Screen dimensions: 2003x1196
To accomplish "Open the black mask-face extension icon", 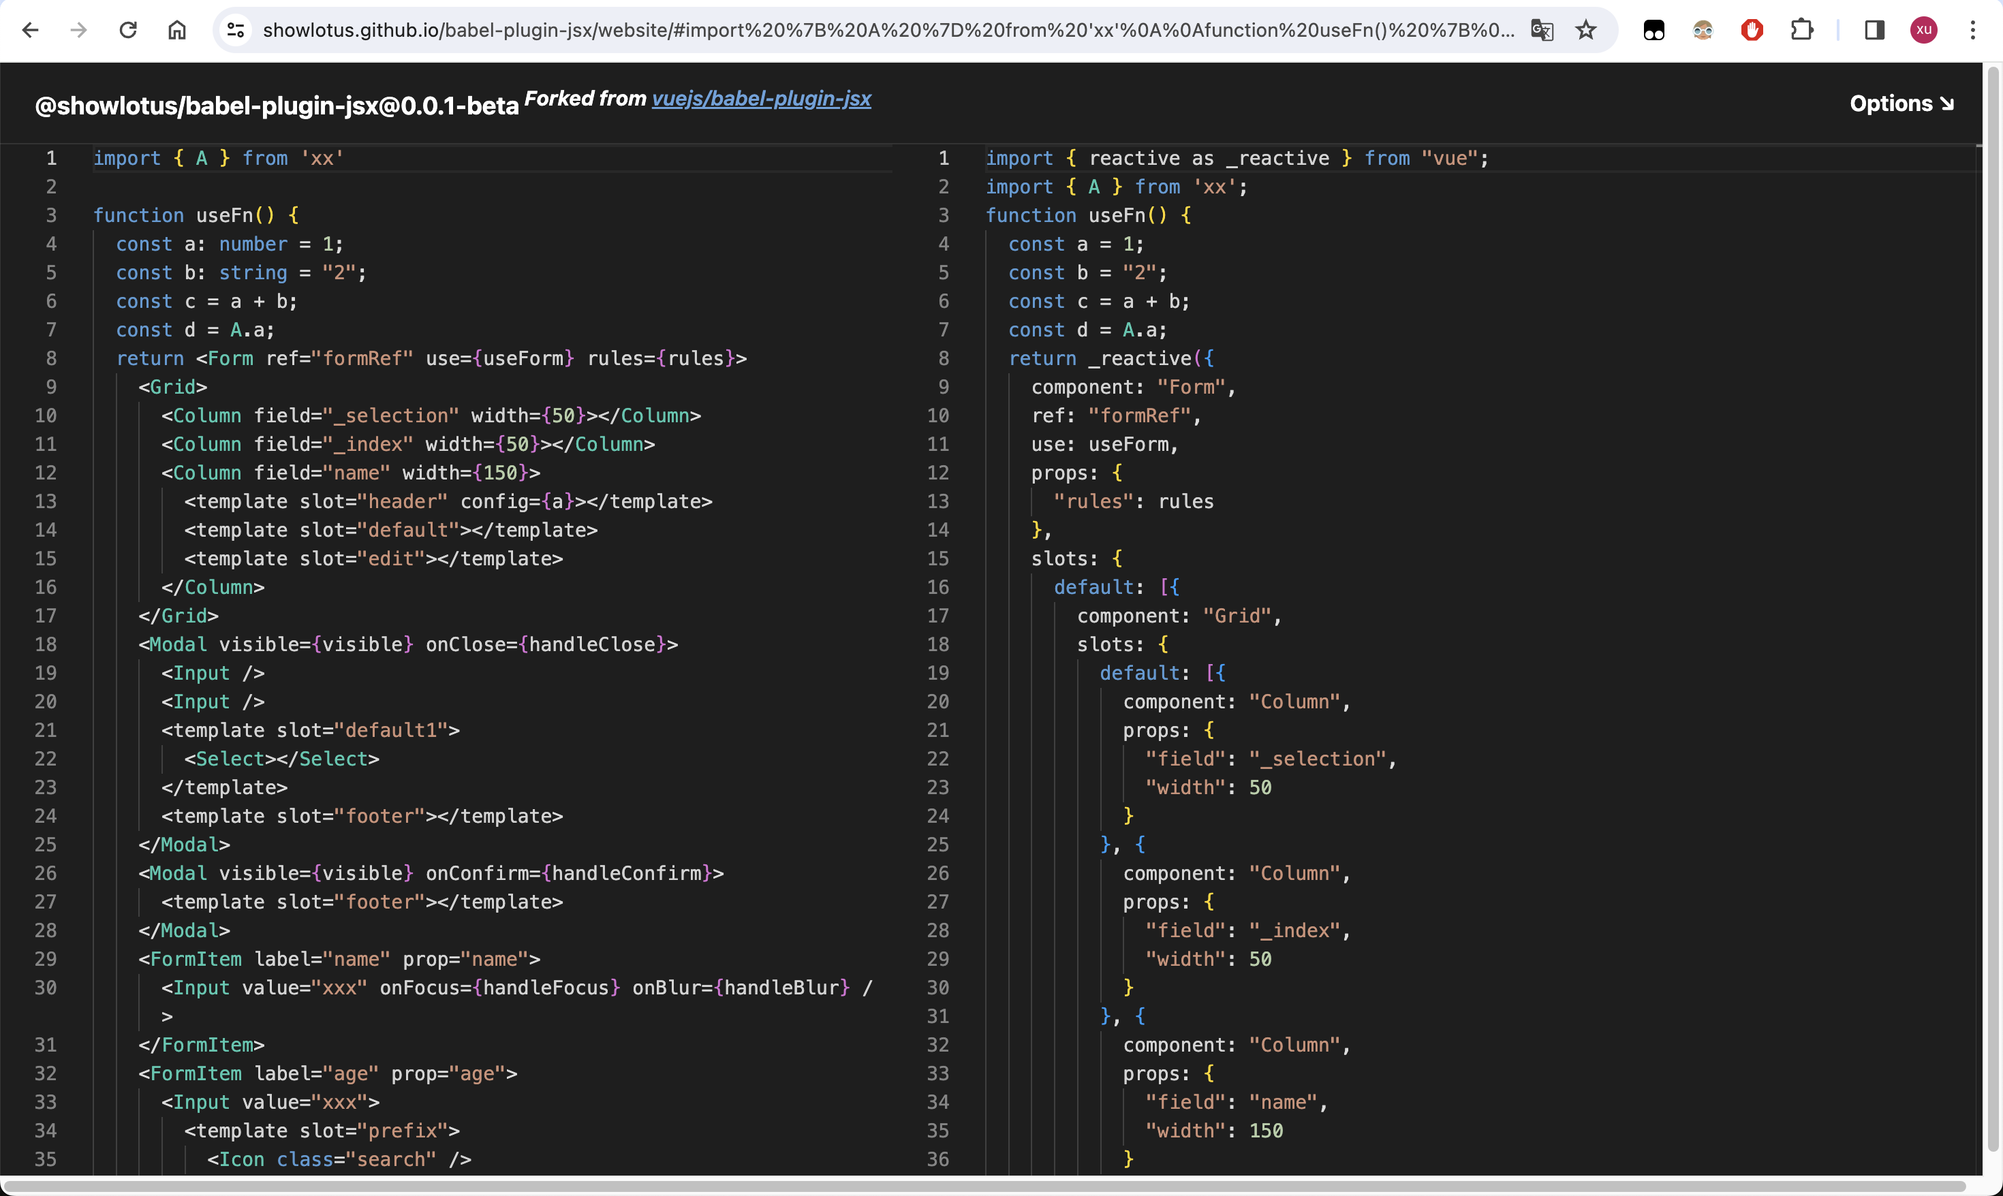I will click(1653, 31).
